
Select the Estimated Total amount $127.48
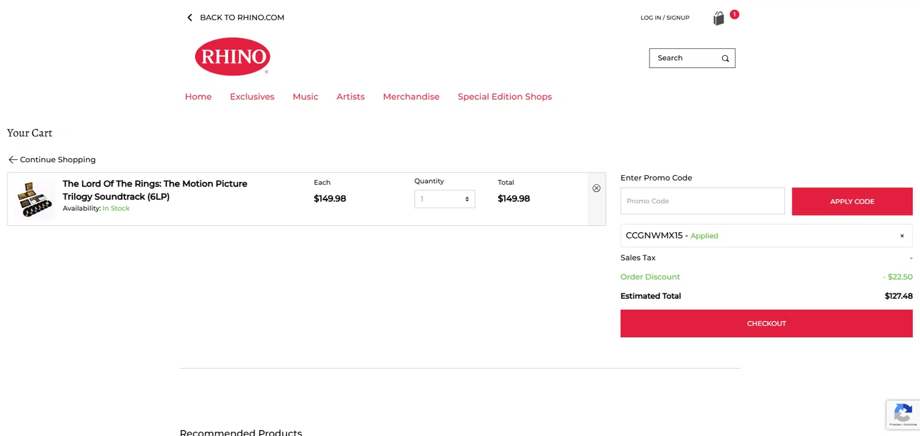point(899,296)
